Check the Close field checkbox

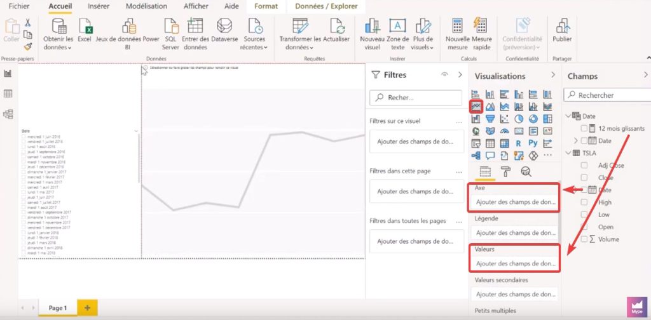coord(584,177)
